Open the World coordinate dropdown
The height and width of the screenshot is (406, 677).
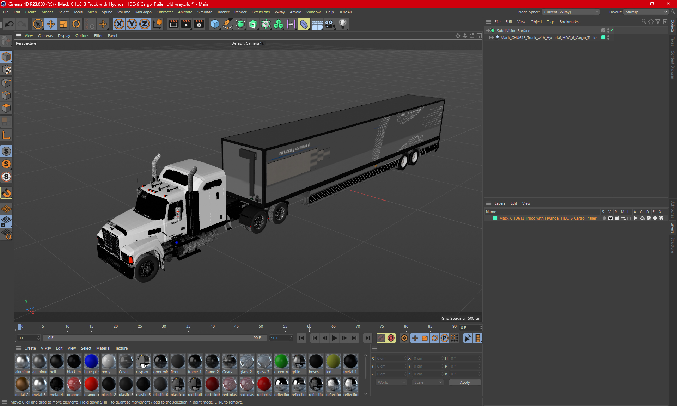tap(391, 382)
